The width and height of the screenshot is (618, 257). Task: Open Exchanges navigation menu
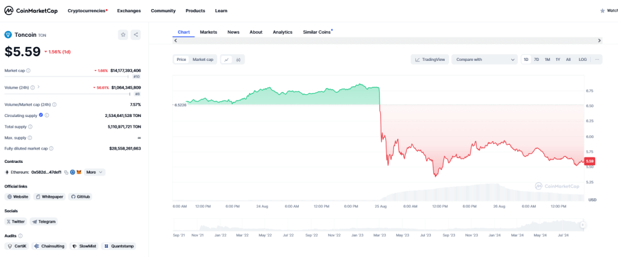[129, 11]
